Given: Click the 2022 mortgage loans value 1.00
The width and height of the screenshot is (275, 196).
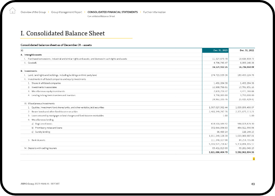Looking at the screenshot, I should click(252, 115).
